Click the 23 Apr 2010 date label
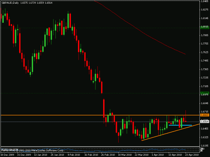 [192, 155]
